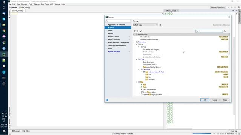Expand Languages & Frameworks section
Image resolution: width=241 pixels, height=135 pixels.
(x=107, y=46)
